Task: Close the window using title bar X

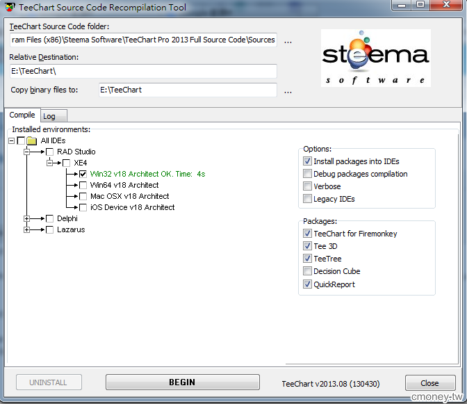Action: [446, 5]
